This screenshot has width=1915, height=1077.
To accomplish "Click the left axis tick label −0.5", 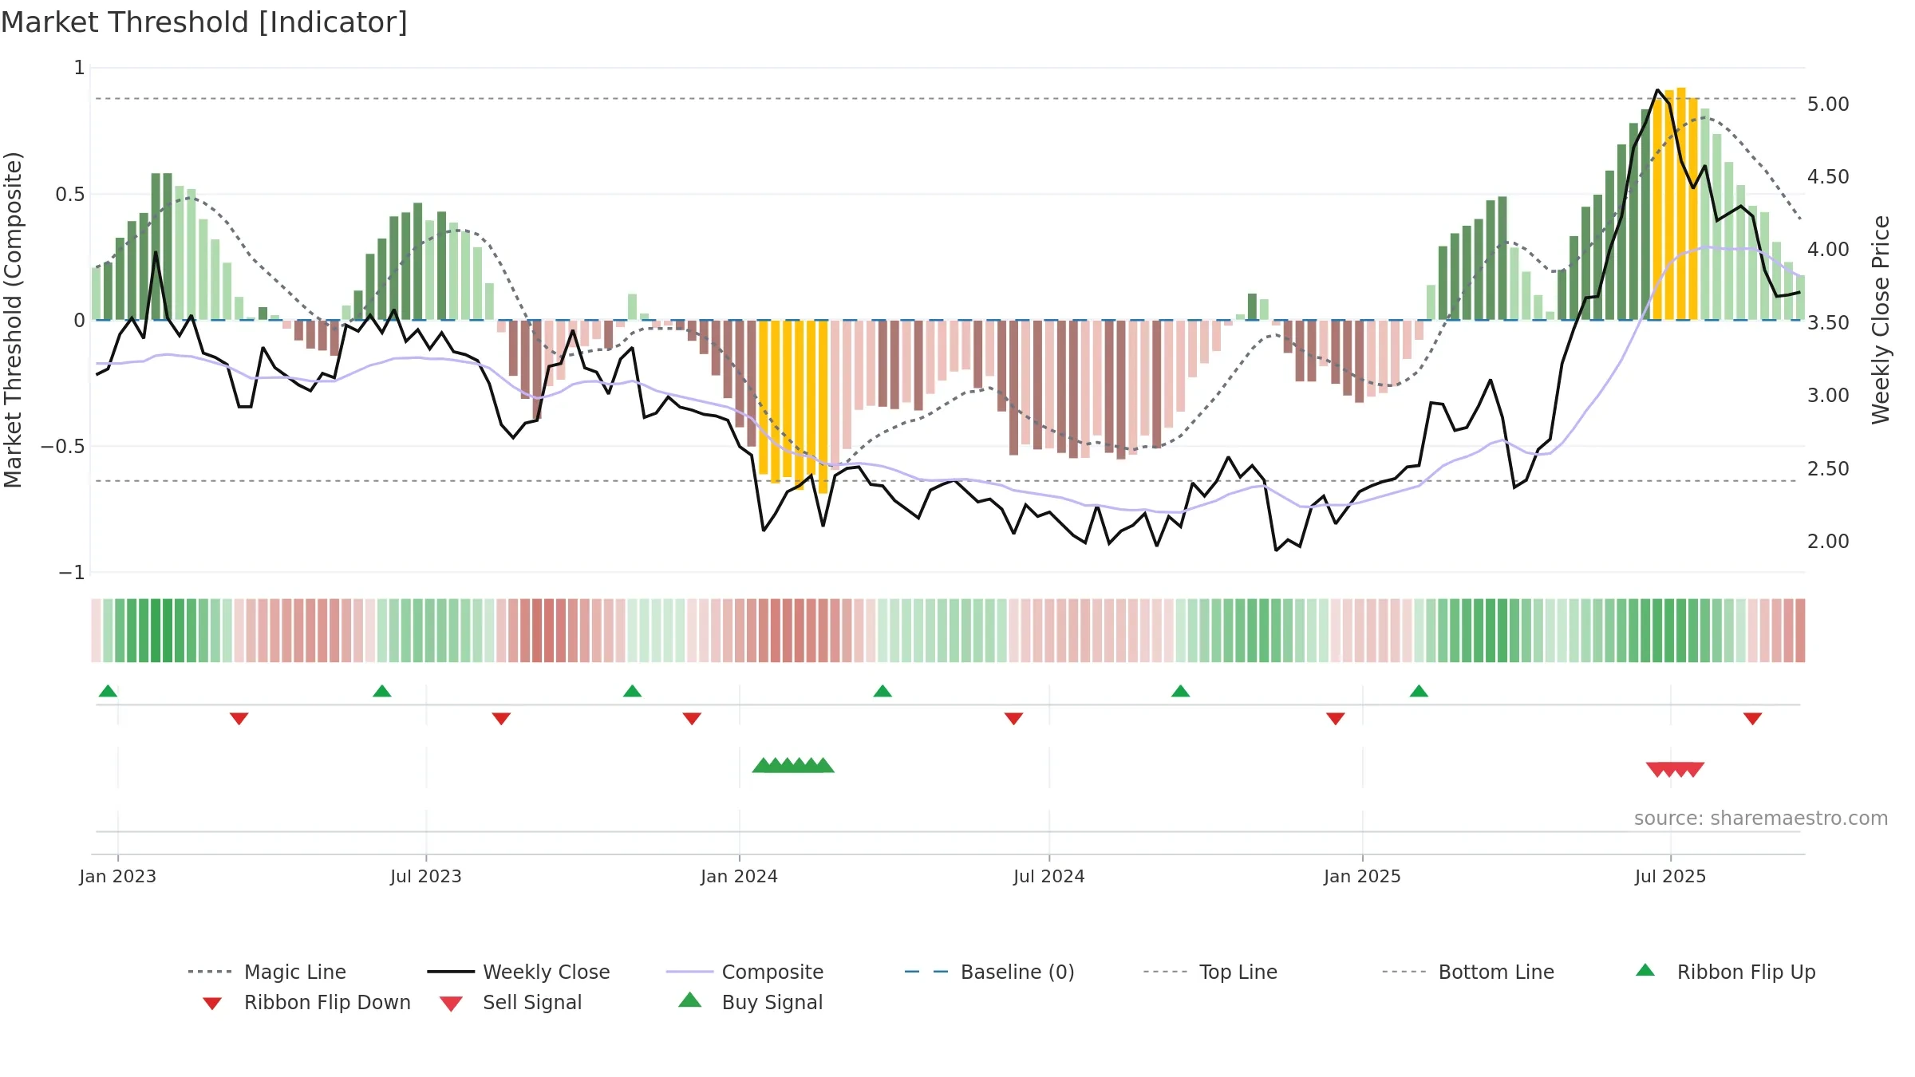I will pos(63,446).
